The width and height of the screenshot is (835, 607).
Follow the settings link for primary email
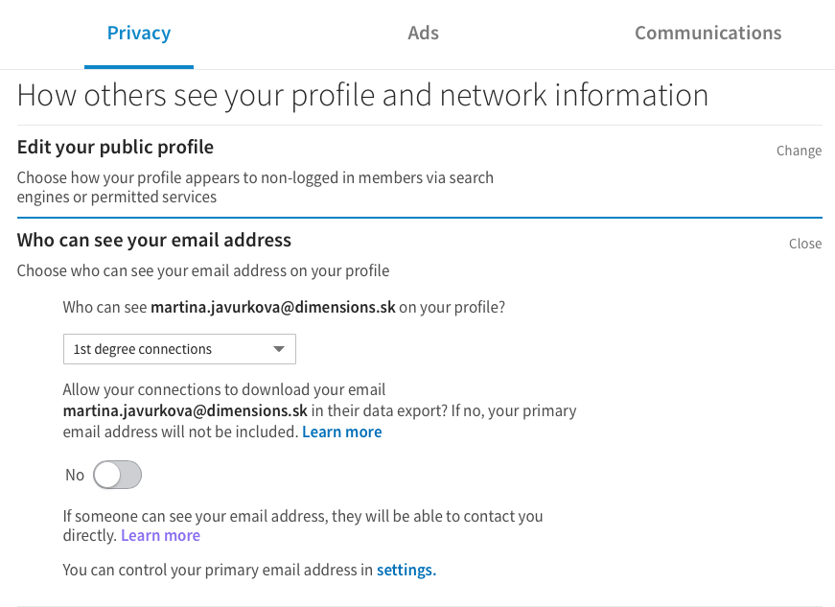406,571
